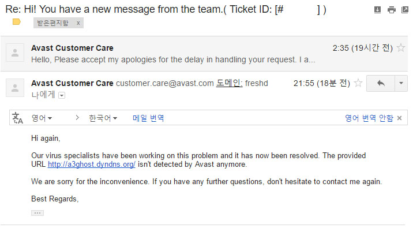413x228 pixels.
Task: Star the 21:55 Avast message
Action: click(x=358, y=83)
